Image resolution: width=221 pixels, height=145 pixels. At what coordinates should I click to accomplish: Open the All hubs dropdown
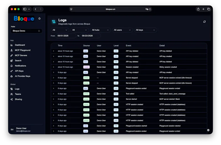click(x=100, y=30)
